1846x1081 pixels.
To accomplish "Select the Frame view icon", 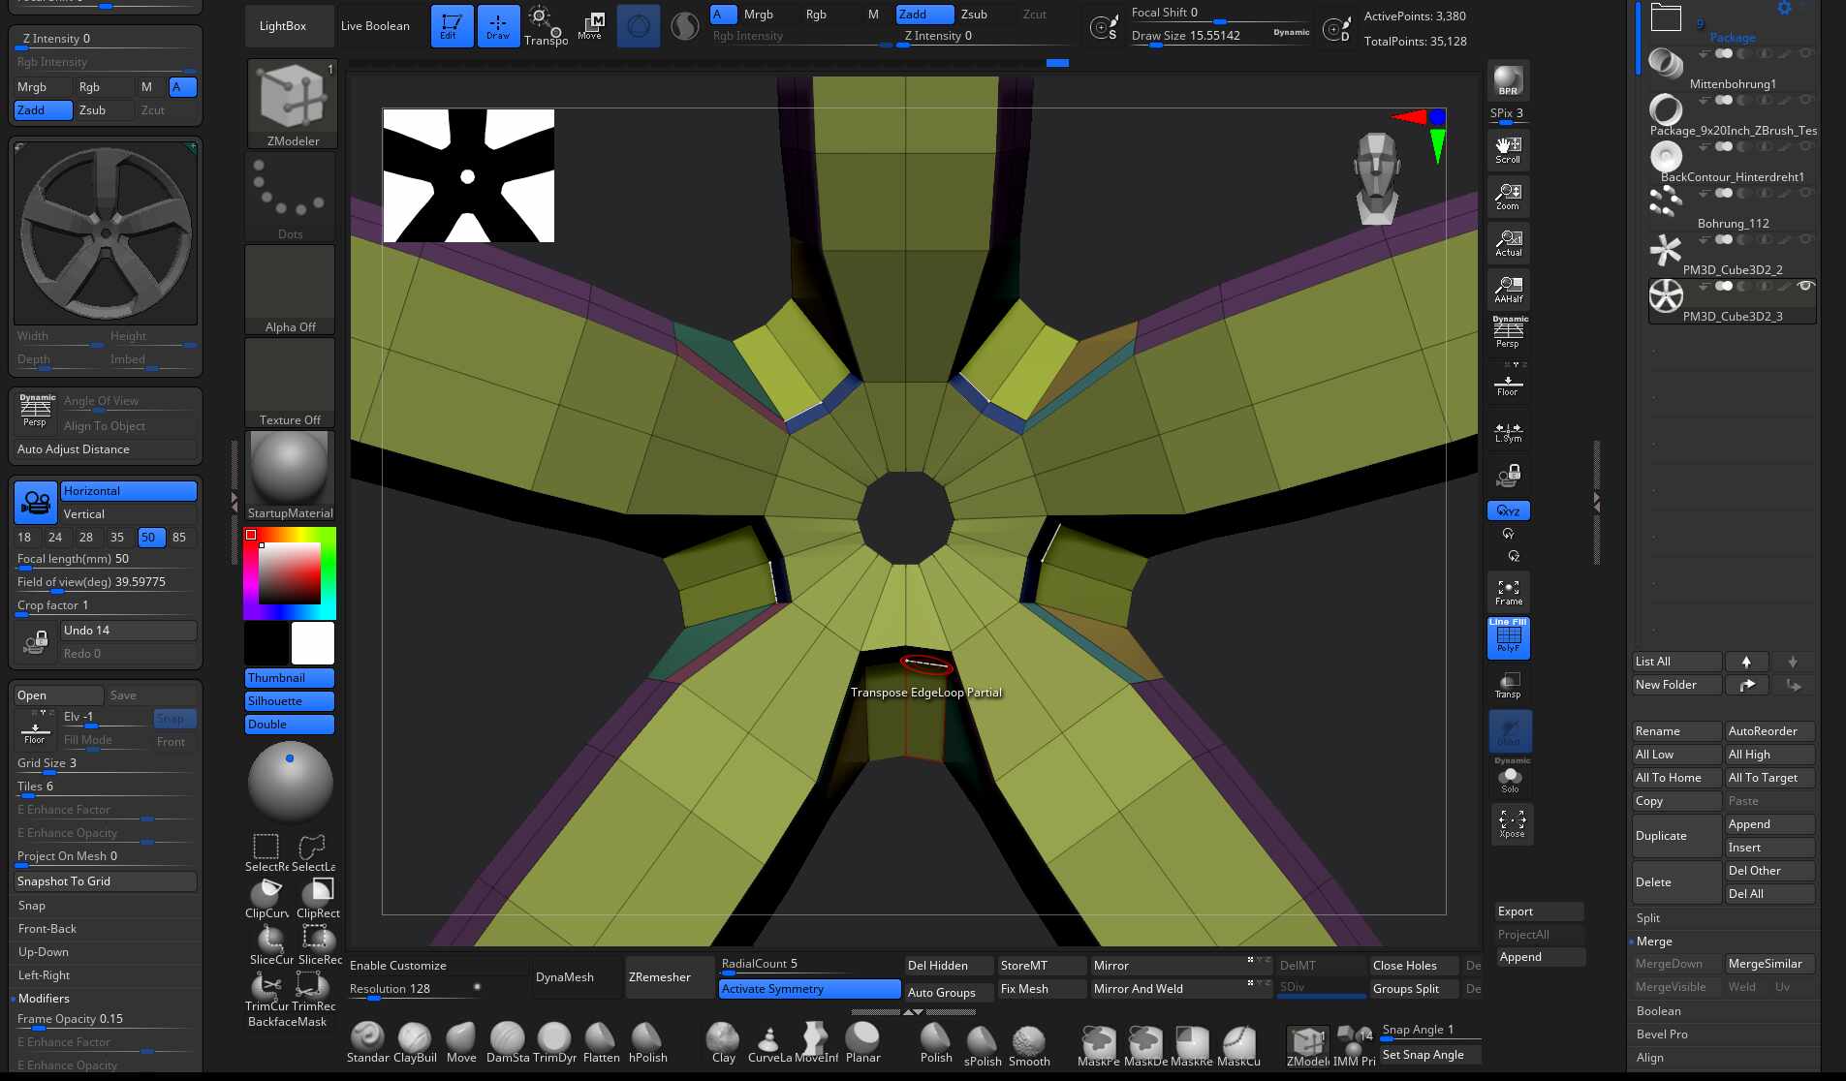I will coord(1508,591).
